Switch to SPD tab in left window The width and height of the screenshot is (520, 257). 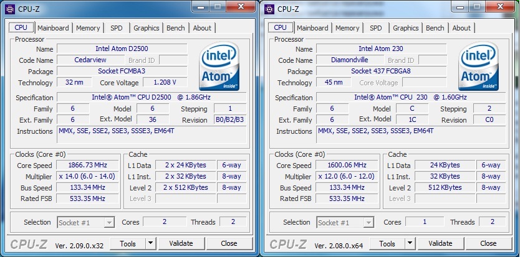pyautogui.click(x=117, y=28)
